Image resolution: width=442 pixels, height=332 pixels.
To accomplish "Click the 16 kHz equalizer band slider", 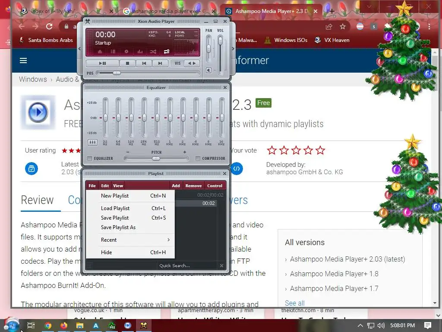I will (222, 118).
